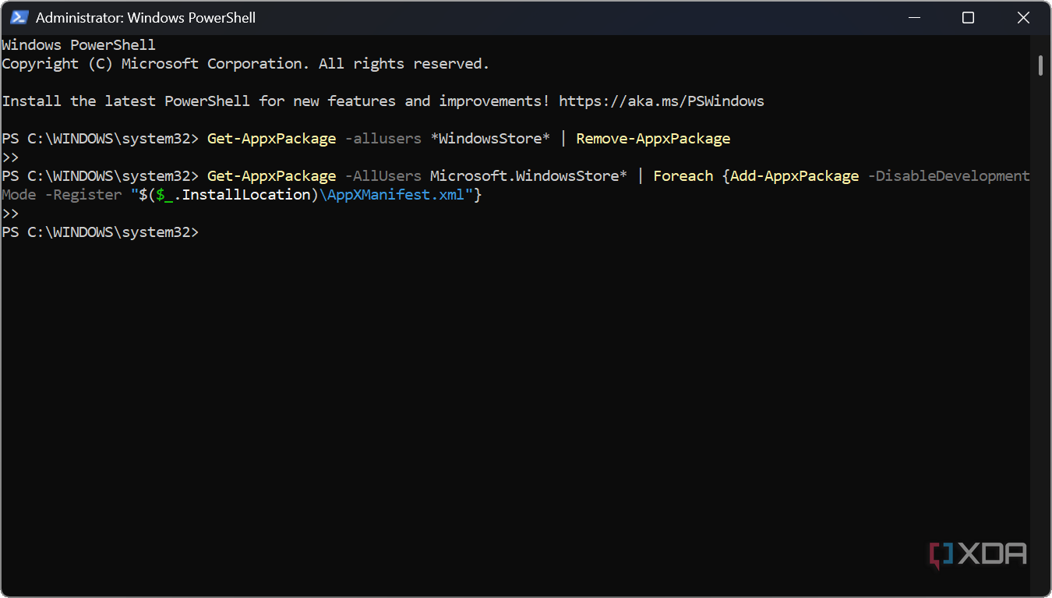Click the Foreach keyword in the command
The width and height of the screenshot is (1052, 598).
[683, 176]
